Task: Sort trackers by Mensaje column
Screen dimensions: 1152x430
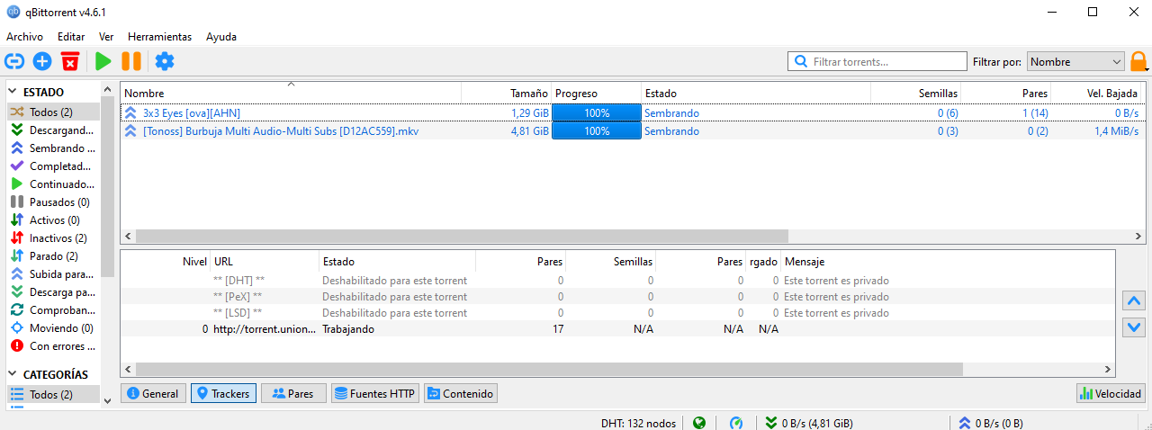Action: 948,262
